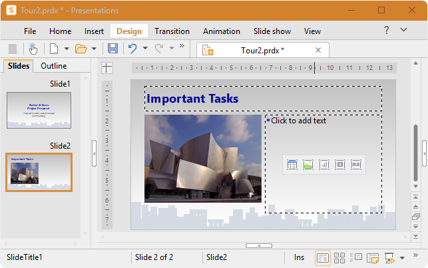This screenshot has height=268, width=428.
Task: Open the Transition ribbon tab
Action: 172,31
